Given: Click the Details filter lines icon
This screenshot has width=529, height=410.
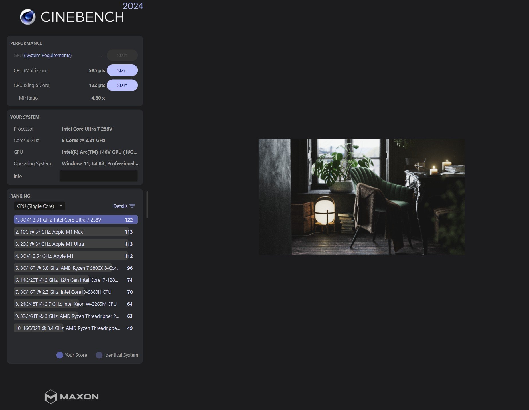Looking at the screenshot, I should (x=132, y=206).
